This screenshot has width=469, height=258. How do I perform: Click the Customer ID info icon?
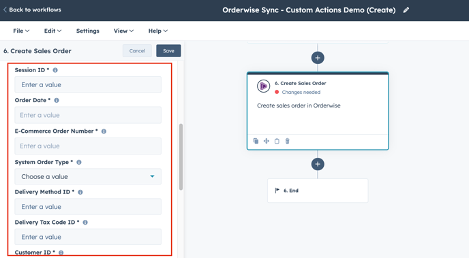pos(61,253)
